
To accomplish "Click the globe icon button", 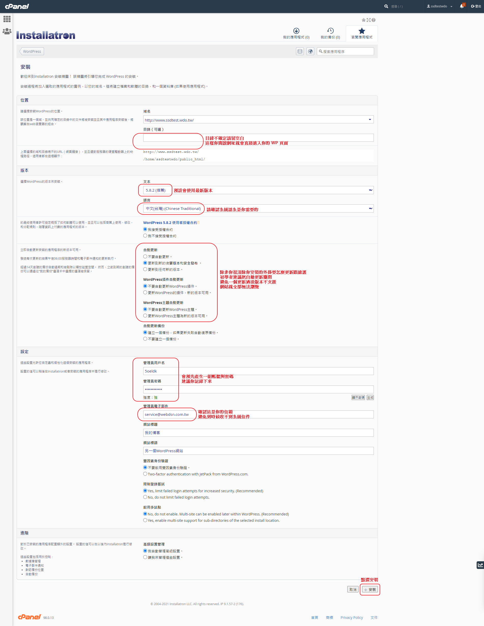I will coord(310,51).
